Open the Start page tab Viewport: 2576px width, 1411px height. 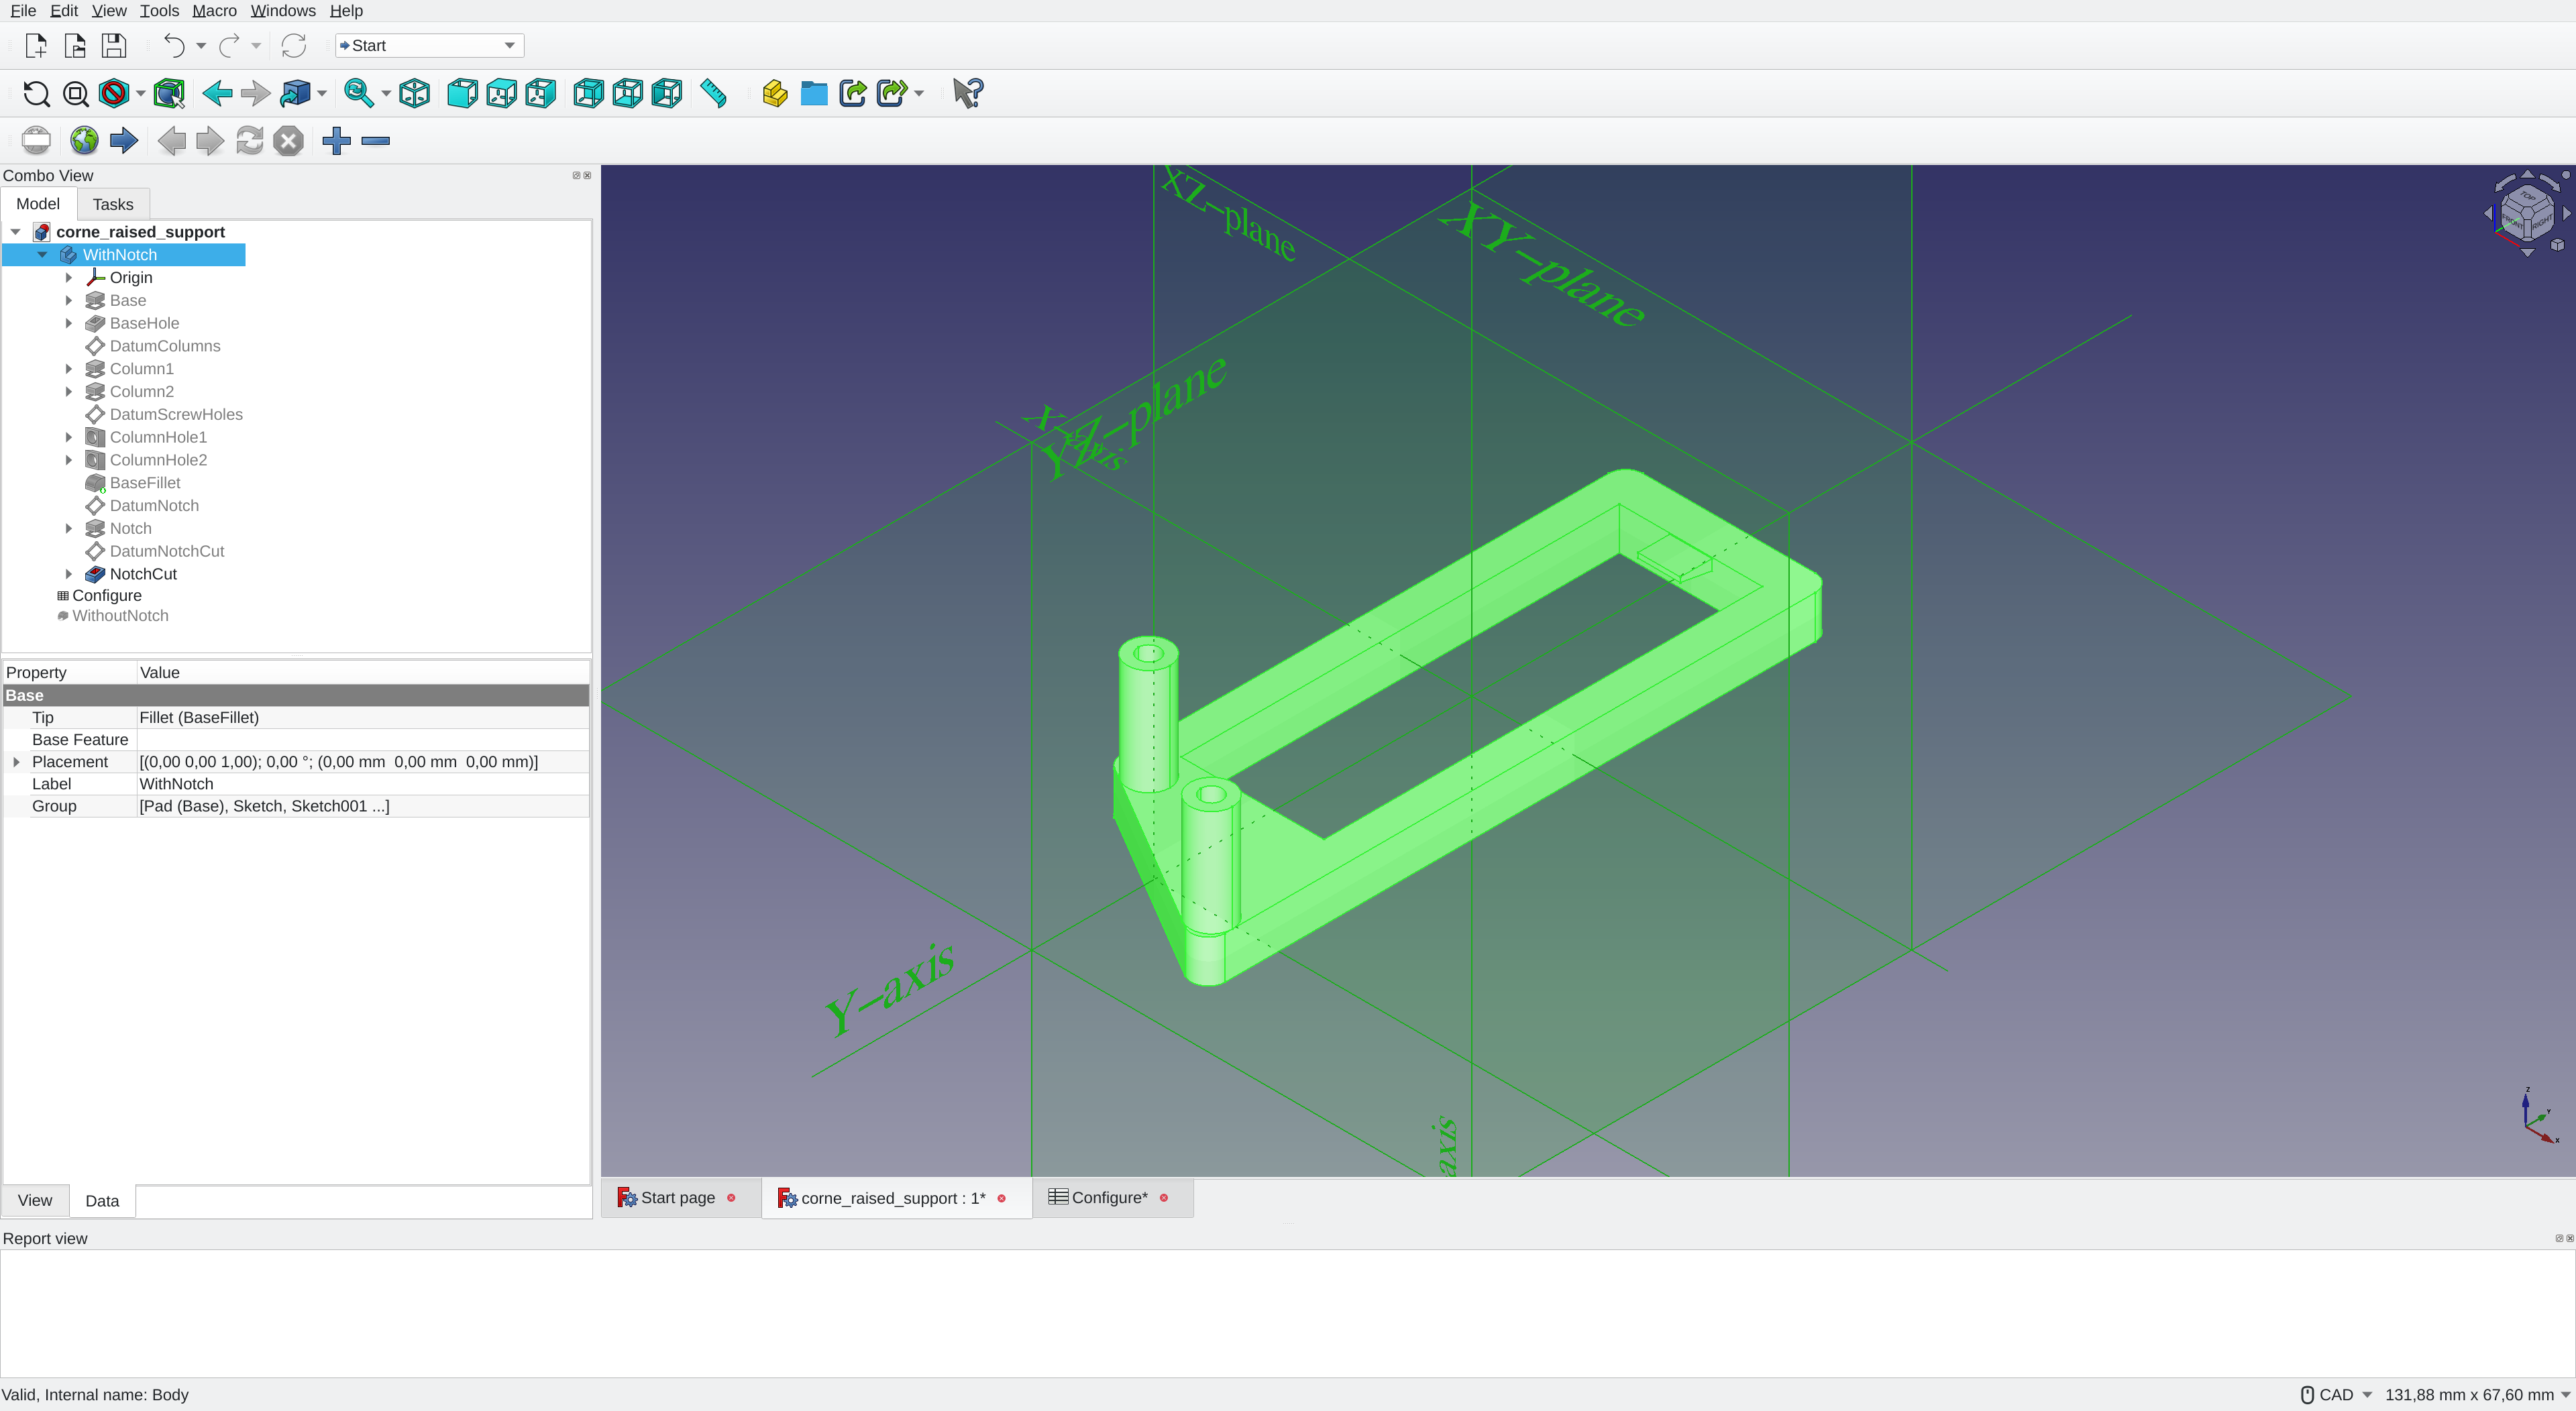(x=678, y=1198)
